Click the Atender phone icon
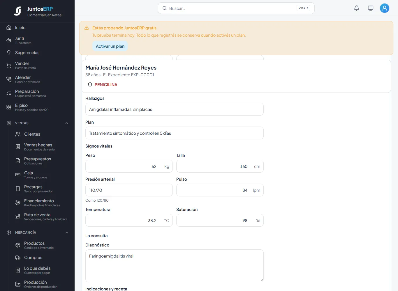Viewport: 398px width, 291px height. pyautogui.click(x=9, y=79)
